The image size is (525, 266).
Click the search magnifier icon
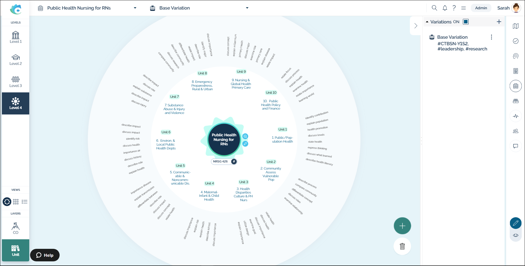434,8
